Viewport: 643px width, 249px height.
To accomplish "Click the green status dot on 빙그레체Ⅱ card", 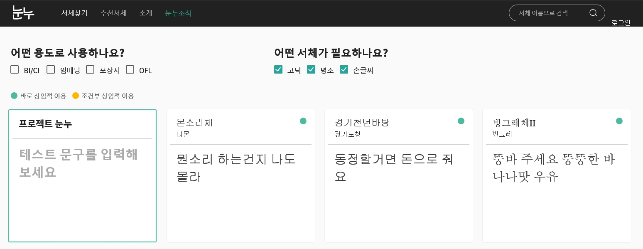I will [619, 121].
